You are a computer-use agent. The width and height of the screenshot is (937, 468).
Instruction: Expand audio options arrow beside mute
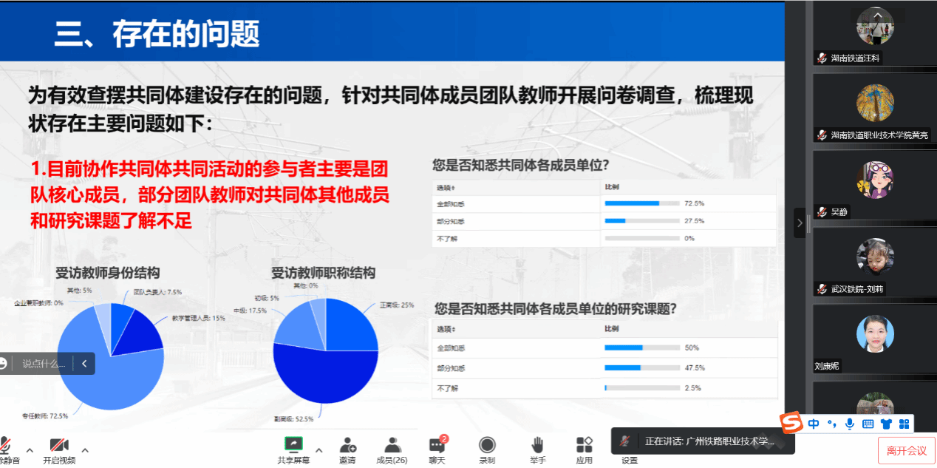point(30,450)
